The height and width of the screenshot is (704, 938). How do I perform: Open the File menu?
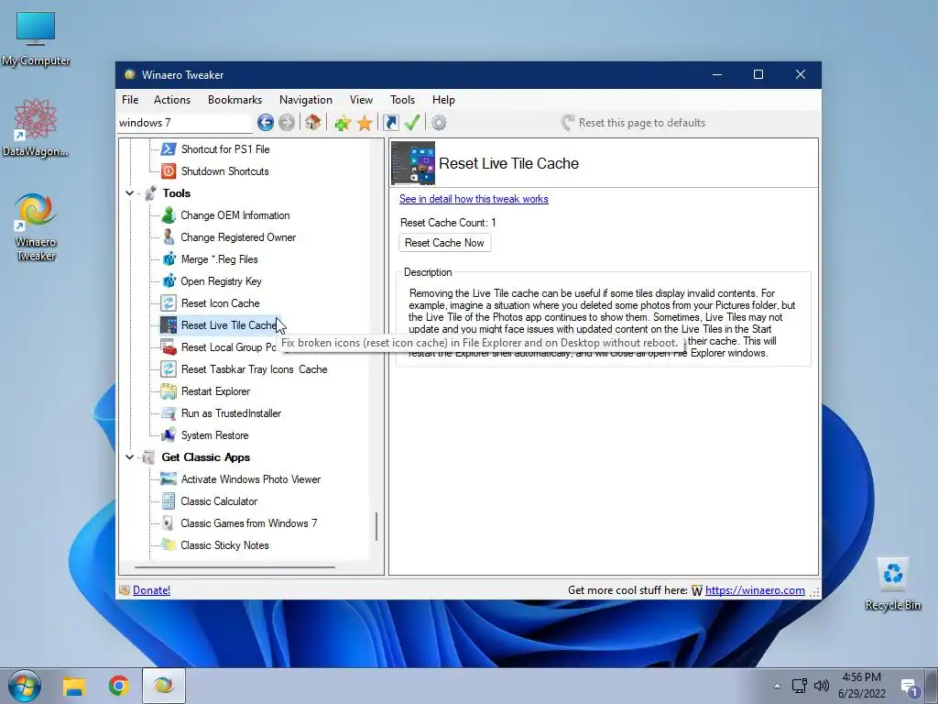pos(130,100)
